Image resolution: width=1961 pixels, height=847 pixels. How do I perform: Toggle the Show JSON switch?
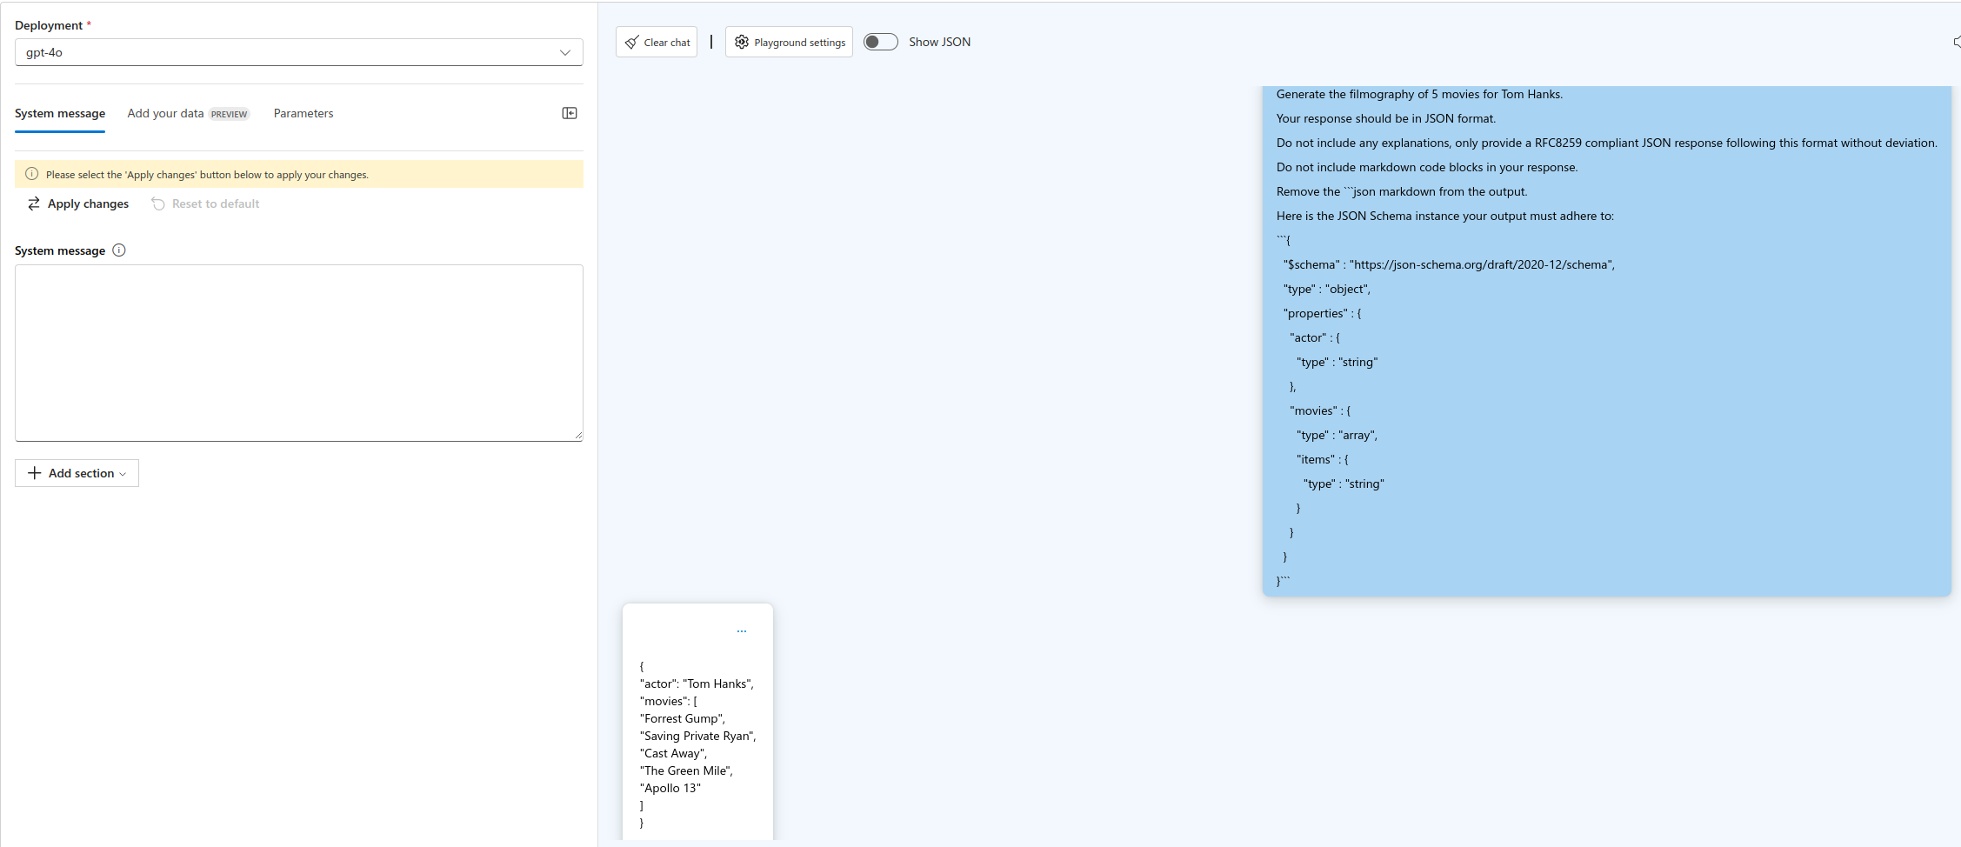[x=880, y=42]
